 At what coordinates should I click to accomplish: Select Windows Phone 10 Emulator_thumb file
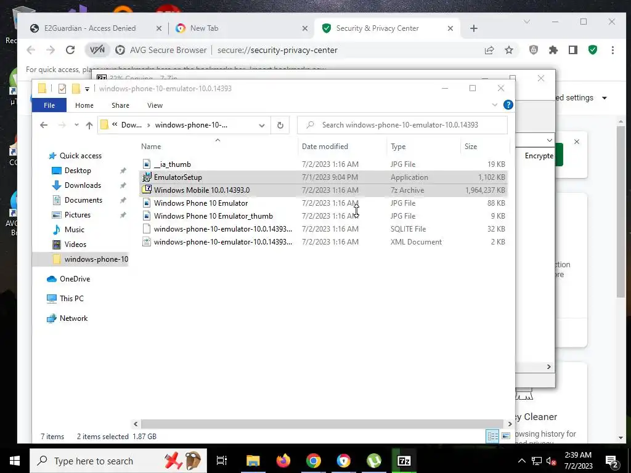click(323, 216)
